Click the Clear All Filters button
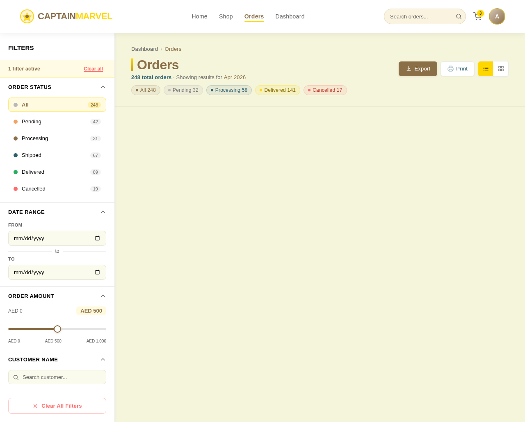The image size is (525, 422). click(x=57, y=405)
